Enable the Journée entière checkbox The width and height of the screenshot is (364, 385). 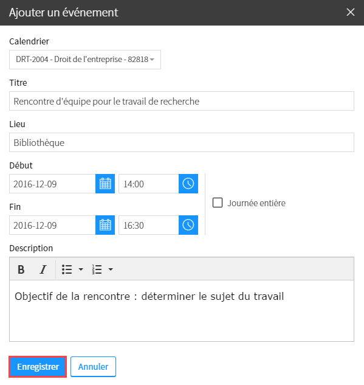pos(218,203)
